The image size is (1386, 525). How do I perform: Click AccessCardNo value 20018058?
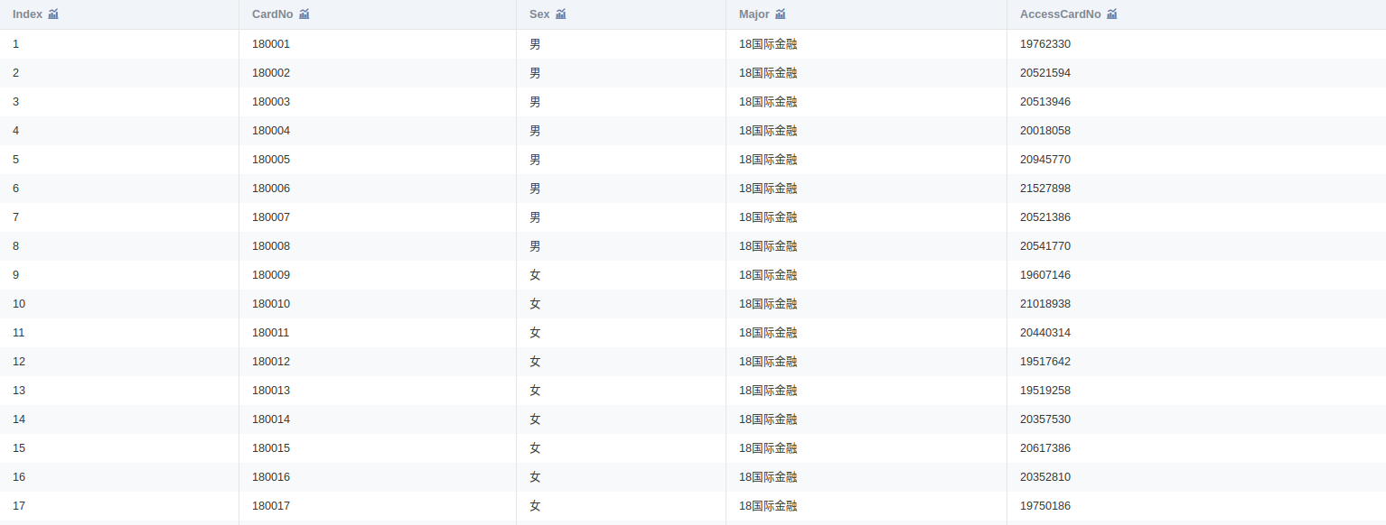click(1045, 131)
